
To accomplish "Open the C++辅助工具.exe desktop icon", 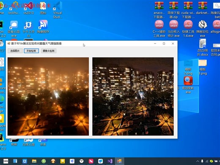I will click(x=159, y=29).
